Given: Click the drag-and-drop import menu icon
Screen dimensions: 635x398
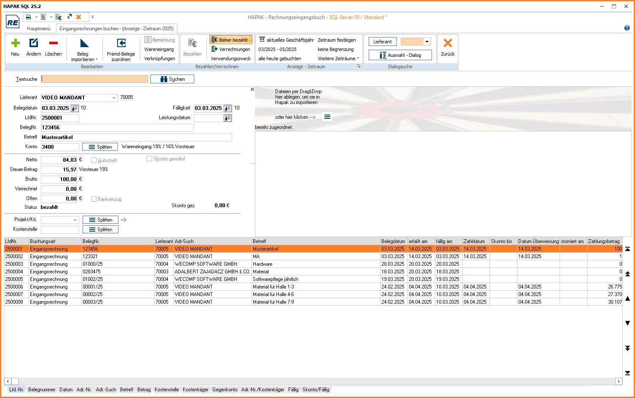Looking at the screenshot, I should 327,117.
